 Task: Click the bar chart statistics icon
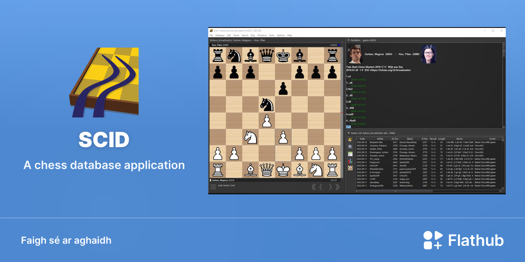(x=350, y=161)
